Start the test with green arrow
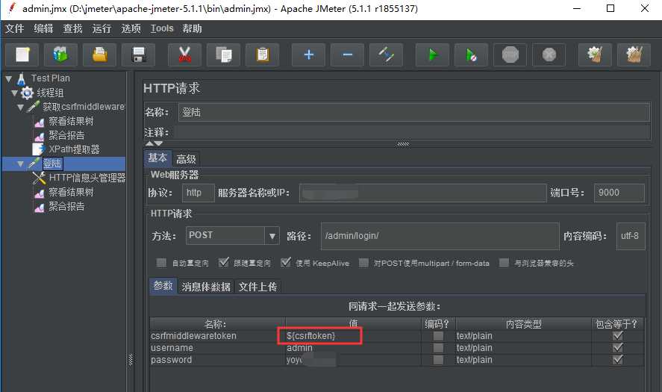This screenshot has width=662, height=392. click(x=432, y=55)
